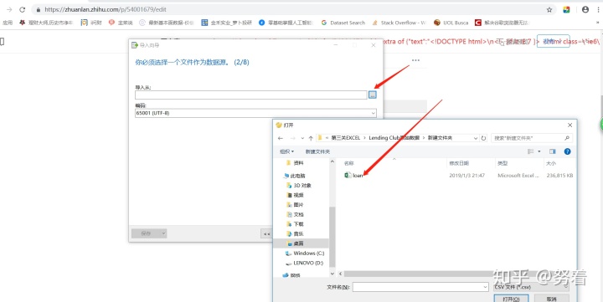Click the Cancel button in the file dialog
This screenshot has width=603, height=302.
[551, 299]
